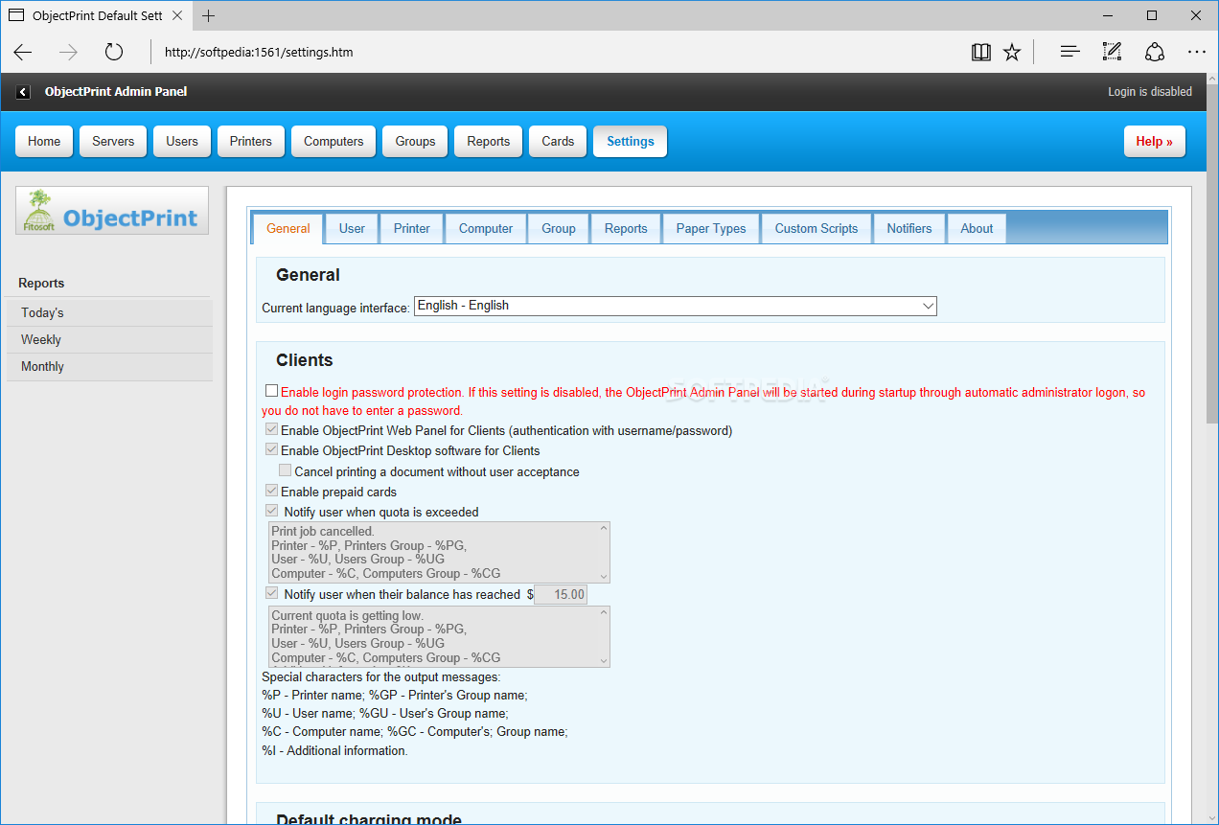Toggle Enable prepaid cards checkbox
The image size is (1219, 825).
272,491
